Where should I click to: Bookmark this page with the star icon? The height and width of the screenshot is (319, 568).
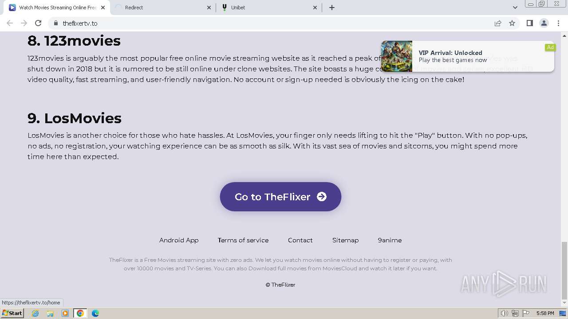[512, 23]
